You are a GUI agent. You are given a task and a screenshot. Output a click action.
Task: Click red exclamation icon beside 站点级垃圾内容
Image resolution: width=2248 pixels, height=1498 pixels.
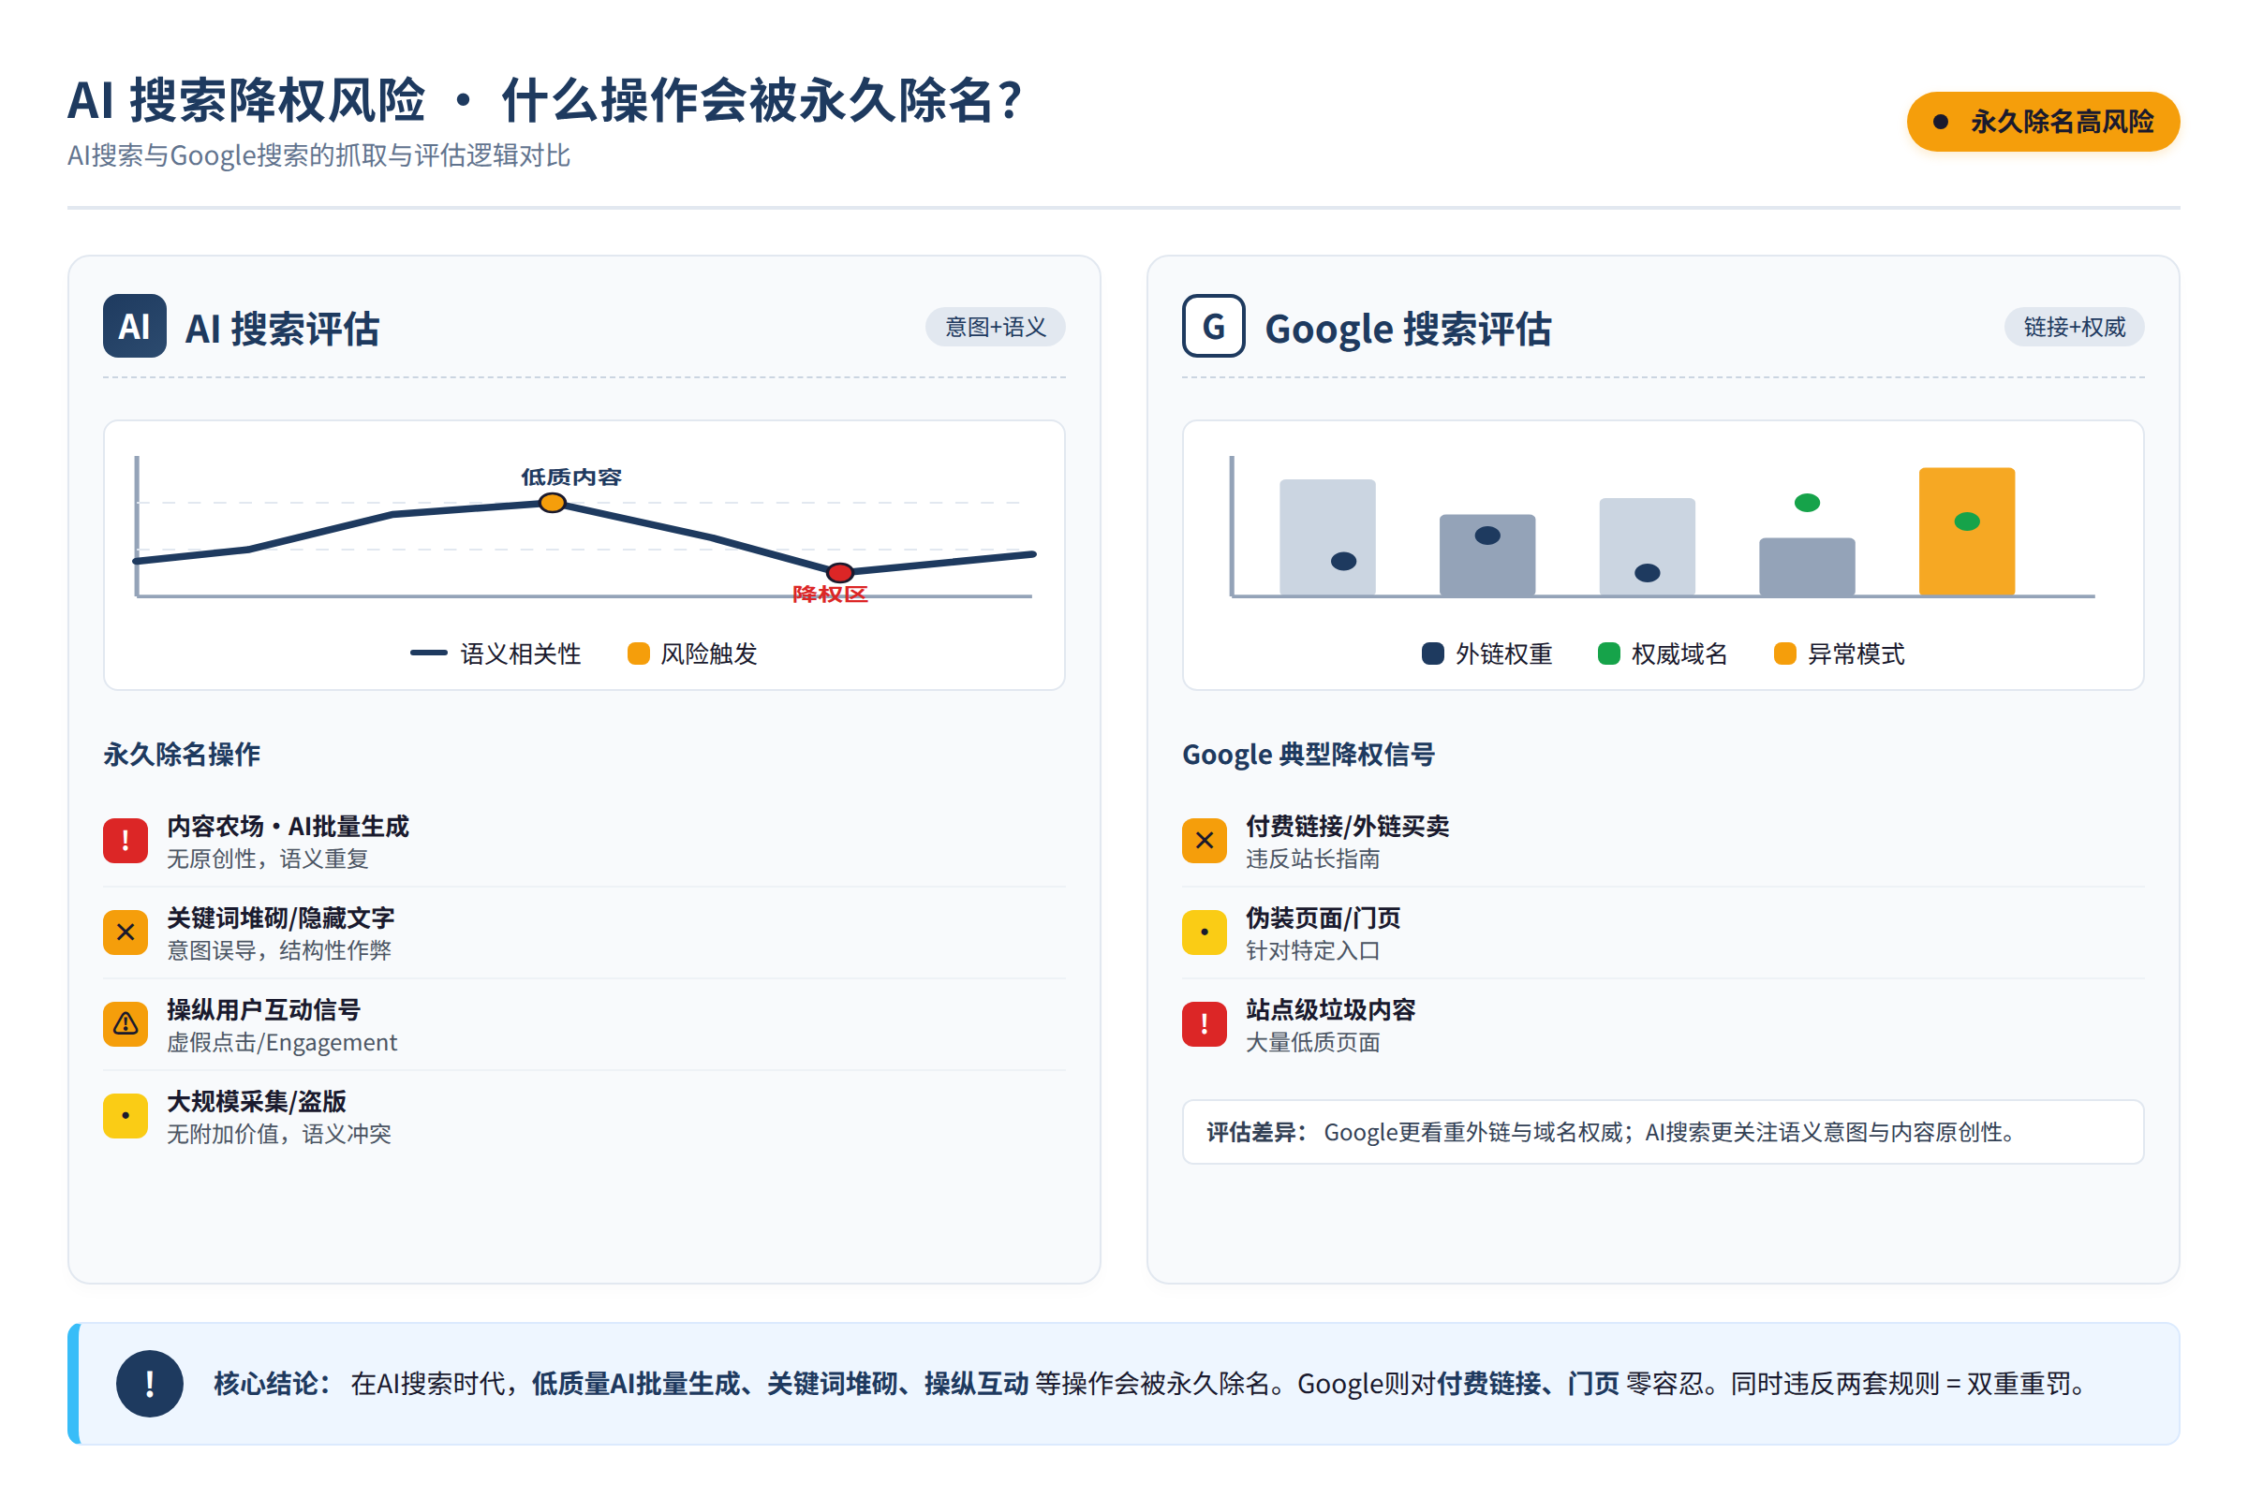(1205, 1024)
